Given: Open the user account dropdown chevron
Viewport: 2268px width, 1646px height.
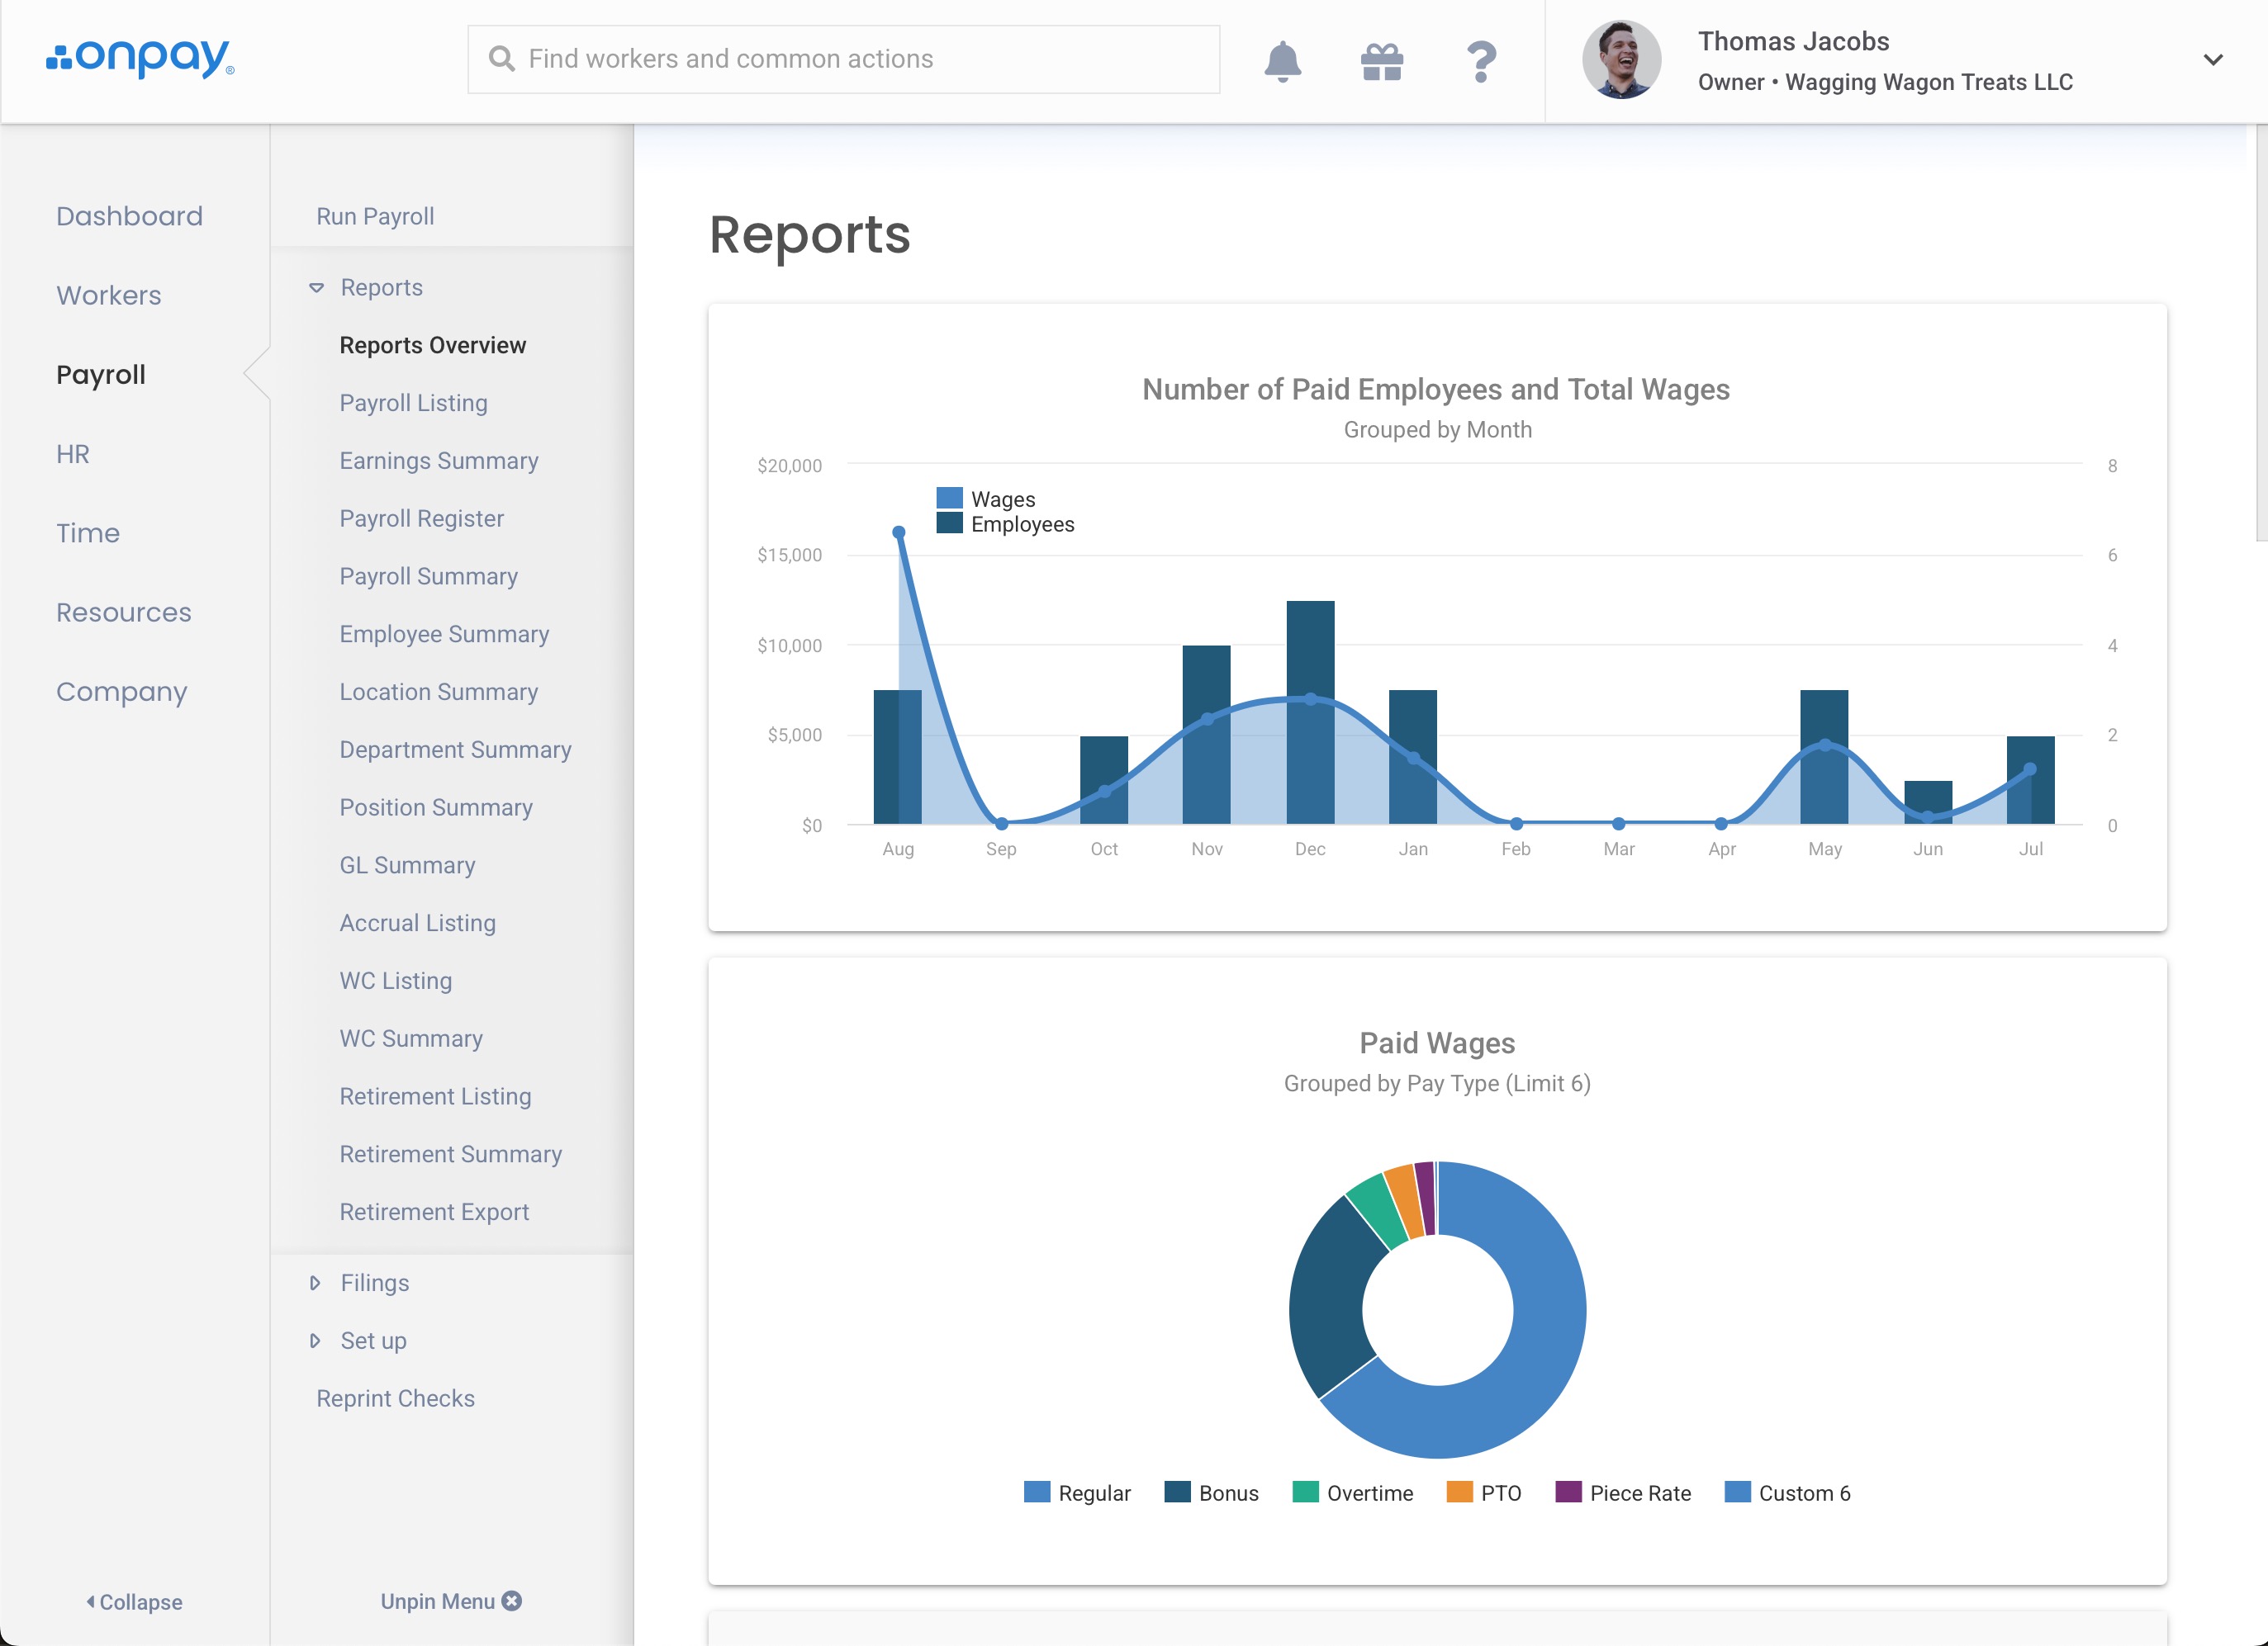Looking at the screenshot, I should tap(2213, 60).
